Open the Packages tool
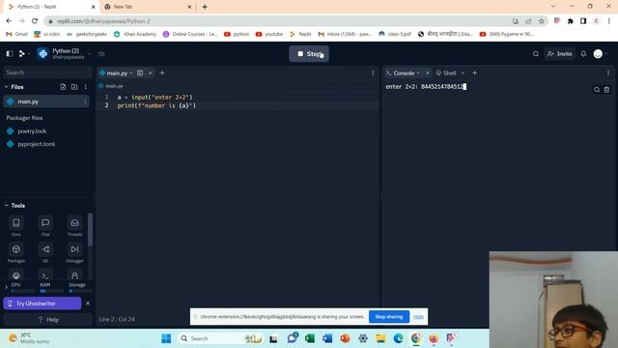Viewport: 618px width, 348px height. [x=16, y=252]
